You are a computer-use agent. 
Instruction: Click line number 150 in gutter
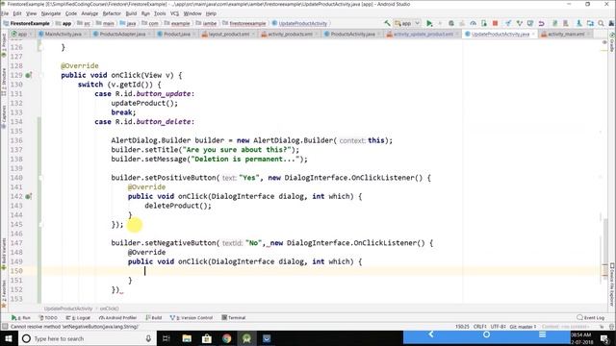coord(16,271)
